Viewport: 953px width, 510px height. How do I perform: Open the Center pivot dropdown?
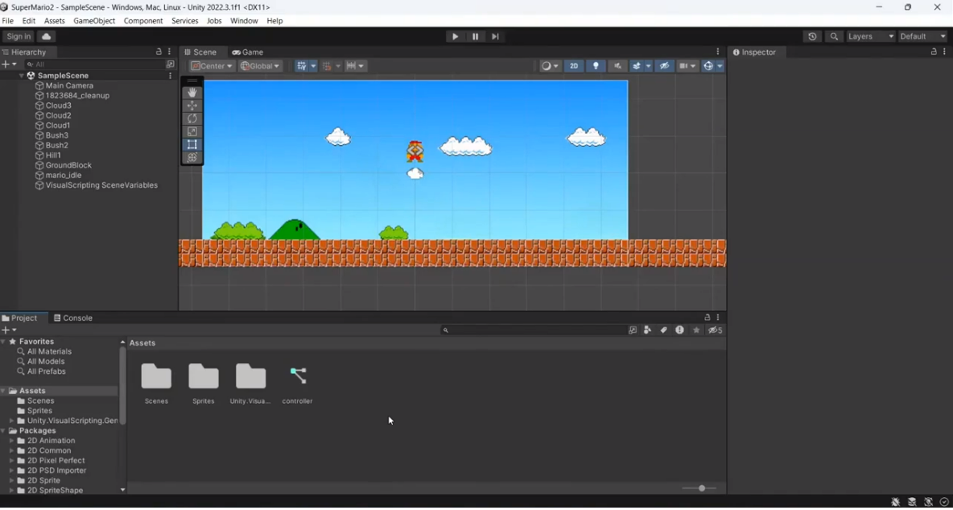tap(212, 66)
